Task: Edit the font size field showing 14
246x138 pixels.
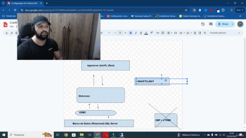Action: 120,33
